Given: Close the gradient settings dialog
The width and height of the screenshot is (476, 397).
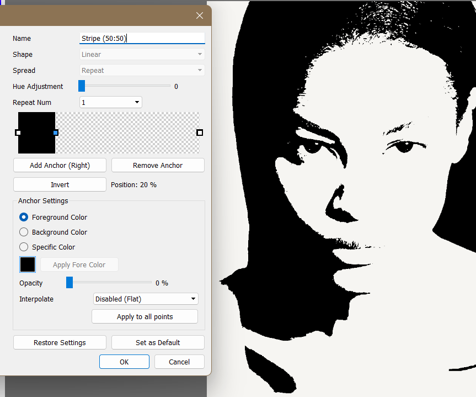Looking at the screenshot, I should [200, 15].
